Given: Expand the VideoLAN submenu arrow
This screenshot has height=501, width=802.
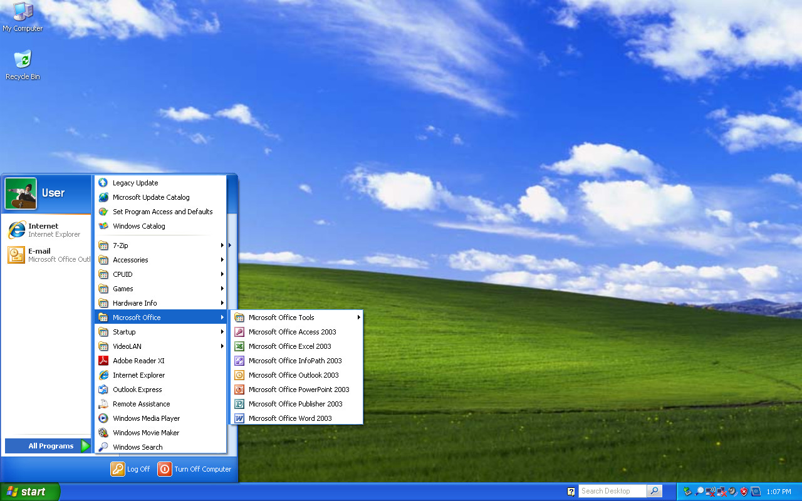Looking at the screenshot, I should pyautogui.click(x=222, y=346).
